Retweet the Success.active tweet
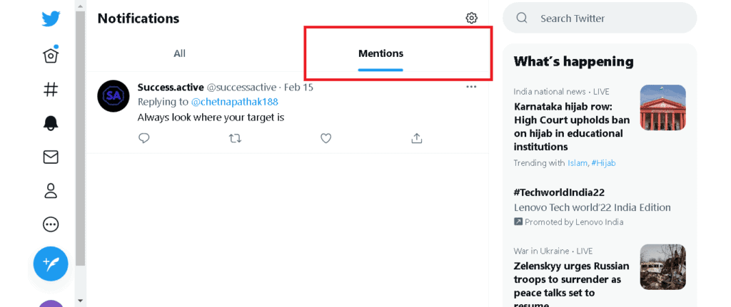Viewport: 731px width, 307px height. click(236, 138)
